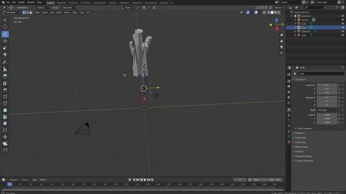The height and width of the screenshot is (194, 346).
Task: Activate the Transform tool
Action: point(5,54)
